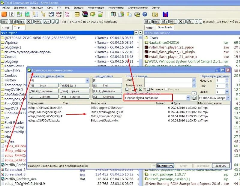This screenshot has width=240, height=186.
Task: Sort rename list by Старое имя column
Action: 45,103
